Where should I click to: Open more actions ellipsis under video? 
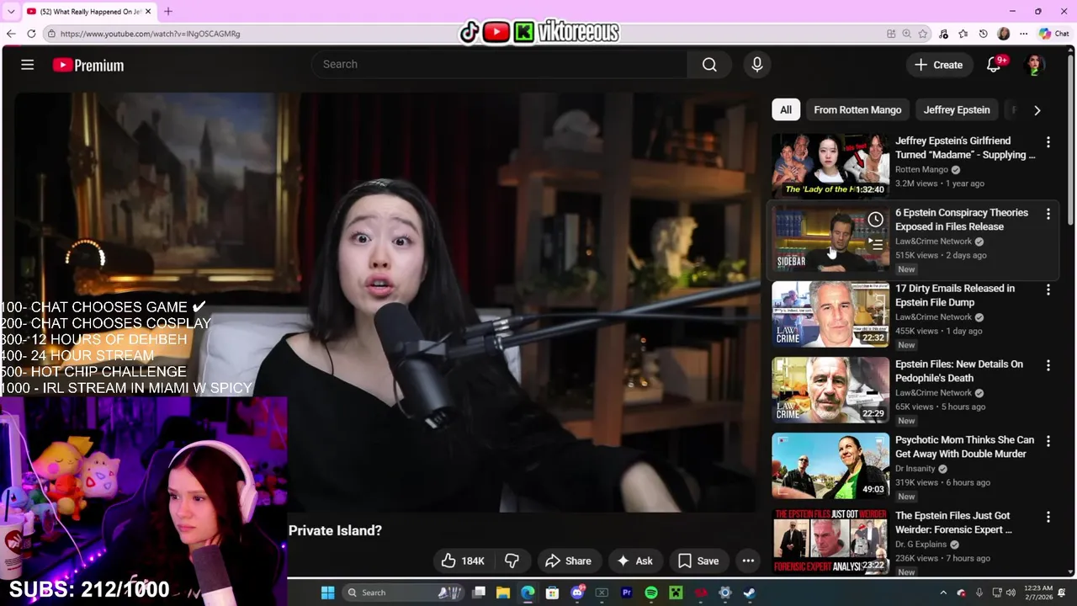point(748,561)
